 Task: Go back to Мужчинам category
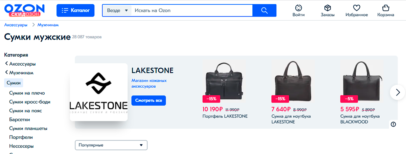click(x=19, y=72)
